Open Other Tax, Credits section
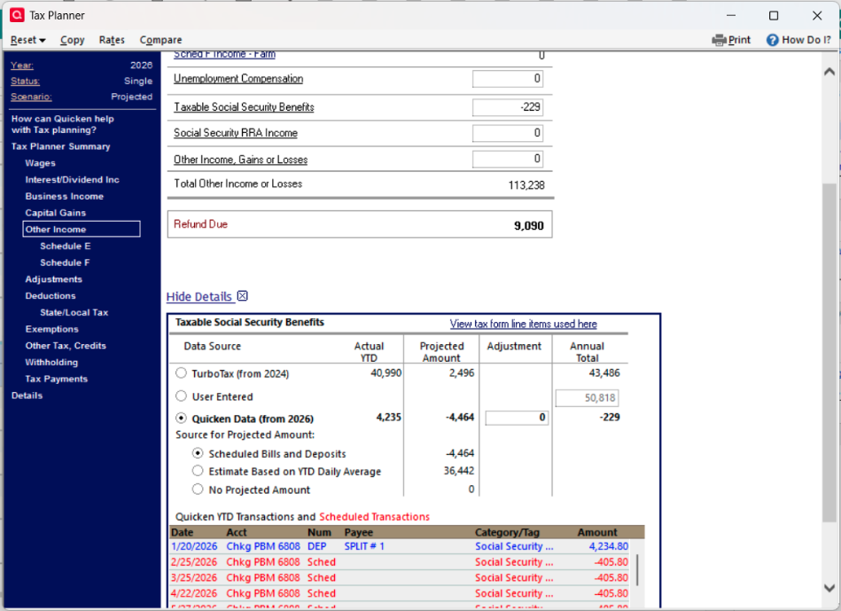 66,346
